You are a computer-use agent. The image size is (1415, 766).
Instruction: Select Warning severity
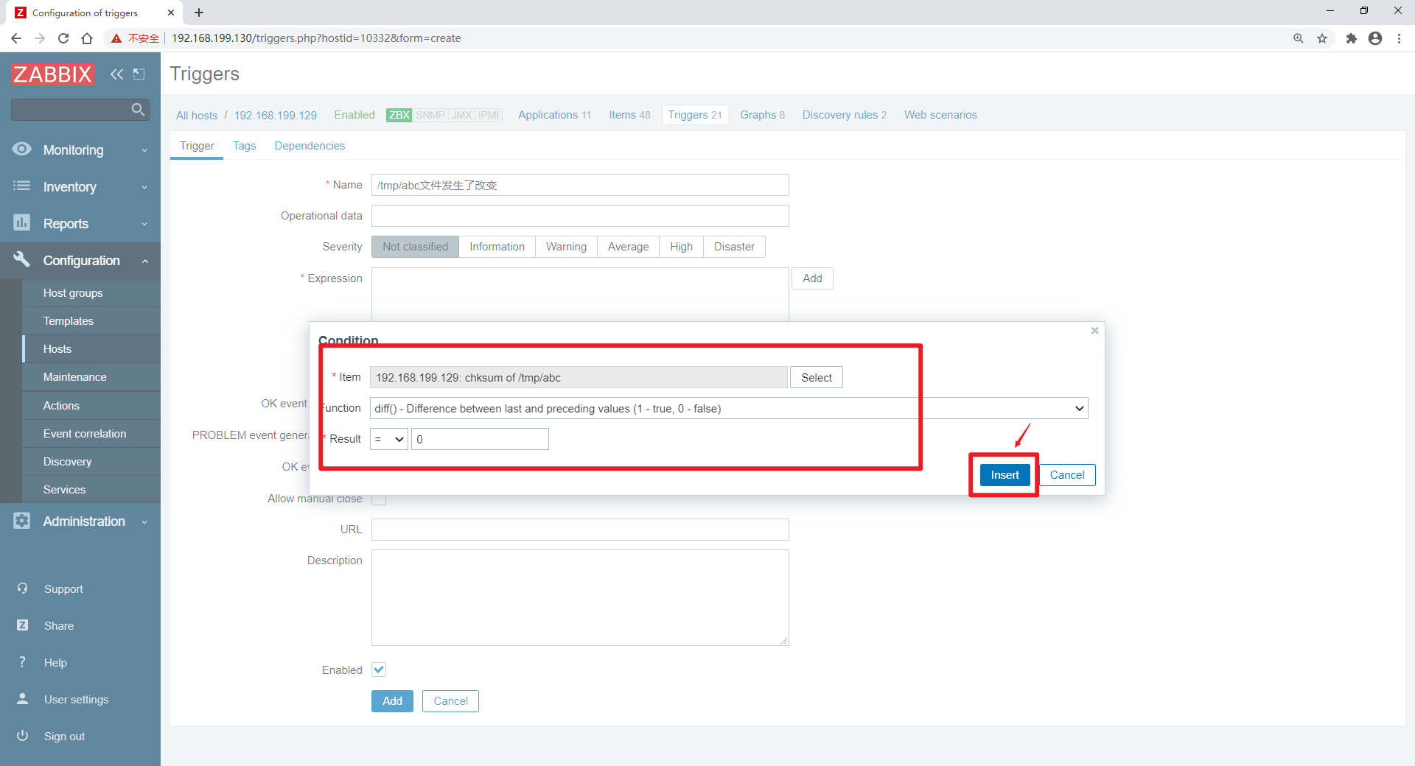[566, 247]
